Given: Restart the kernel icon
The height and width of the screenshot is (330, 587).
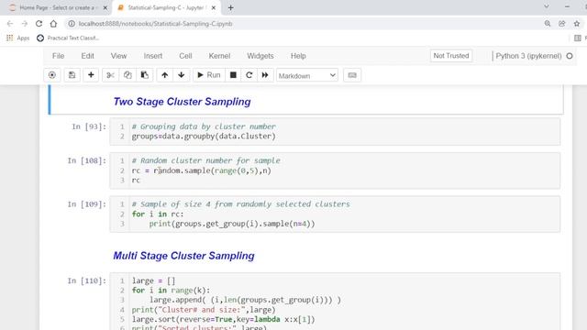Looking at the screenshot, I should pos(249,75).
